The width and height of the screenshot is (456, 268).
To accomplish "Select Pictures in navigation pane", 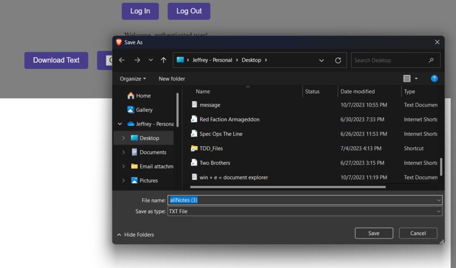I will coord(144,180).
